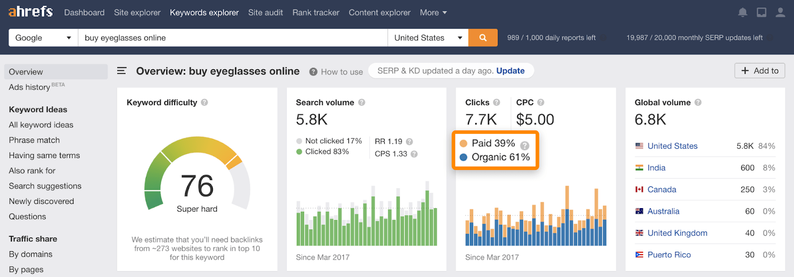The width and height of the screenshot is (794, 277).
Task: Click the keyword search input field
Action: (x=232, y=38)
